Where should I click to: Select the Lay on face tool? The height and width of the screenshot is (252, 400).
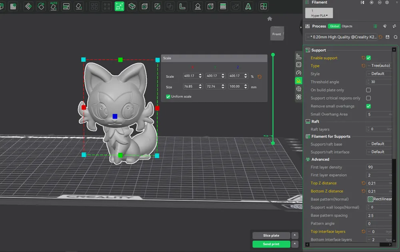(x=79, y=6)
